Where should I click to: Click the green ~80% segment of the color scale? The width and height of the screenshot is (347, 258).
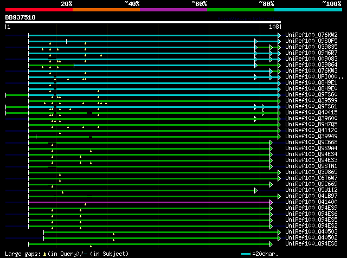click(x=241, y=10)
